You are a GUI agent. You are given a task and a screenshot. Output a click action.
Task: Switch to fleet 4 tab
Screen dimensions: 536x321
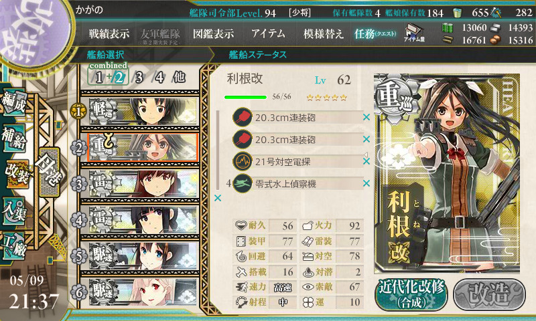(159, 78)
